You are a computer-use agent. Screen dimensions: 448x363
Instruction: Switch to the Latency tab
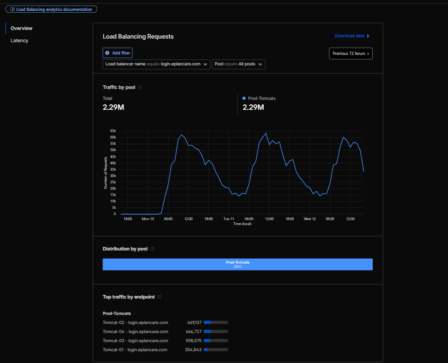(x=20, y=40)
